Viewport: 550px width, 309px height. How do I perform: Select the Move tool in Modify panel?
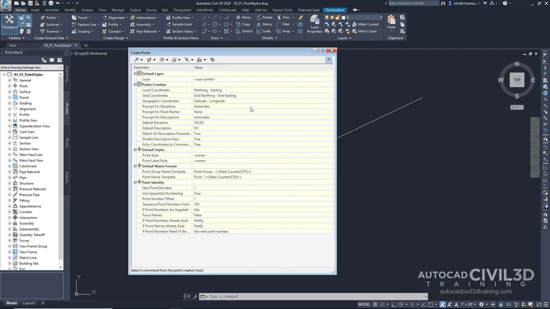(x=243, y=17)
